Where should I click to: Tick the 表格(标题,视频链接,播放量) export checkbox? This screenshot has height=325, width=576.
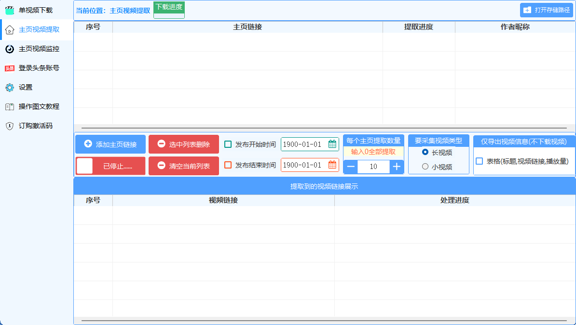click(x=480, y=161)
